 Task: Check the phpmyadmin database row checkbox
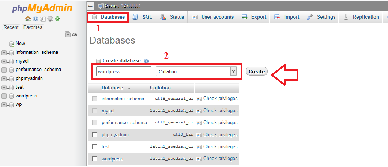[95, 135]
